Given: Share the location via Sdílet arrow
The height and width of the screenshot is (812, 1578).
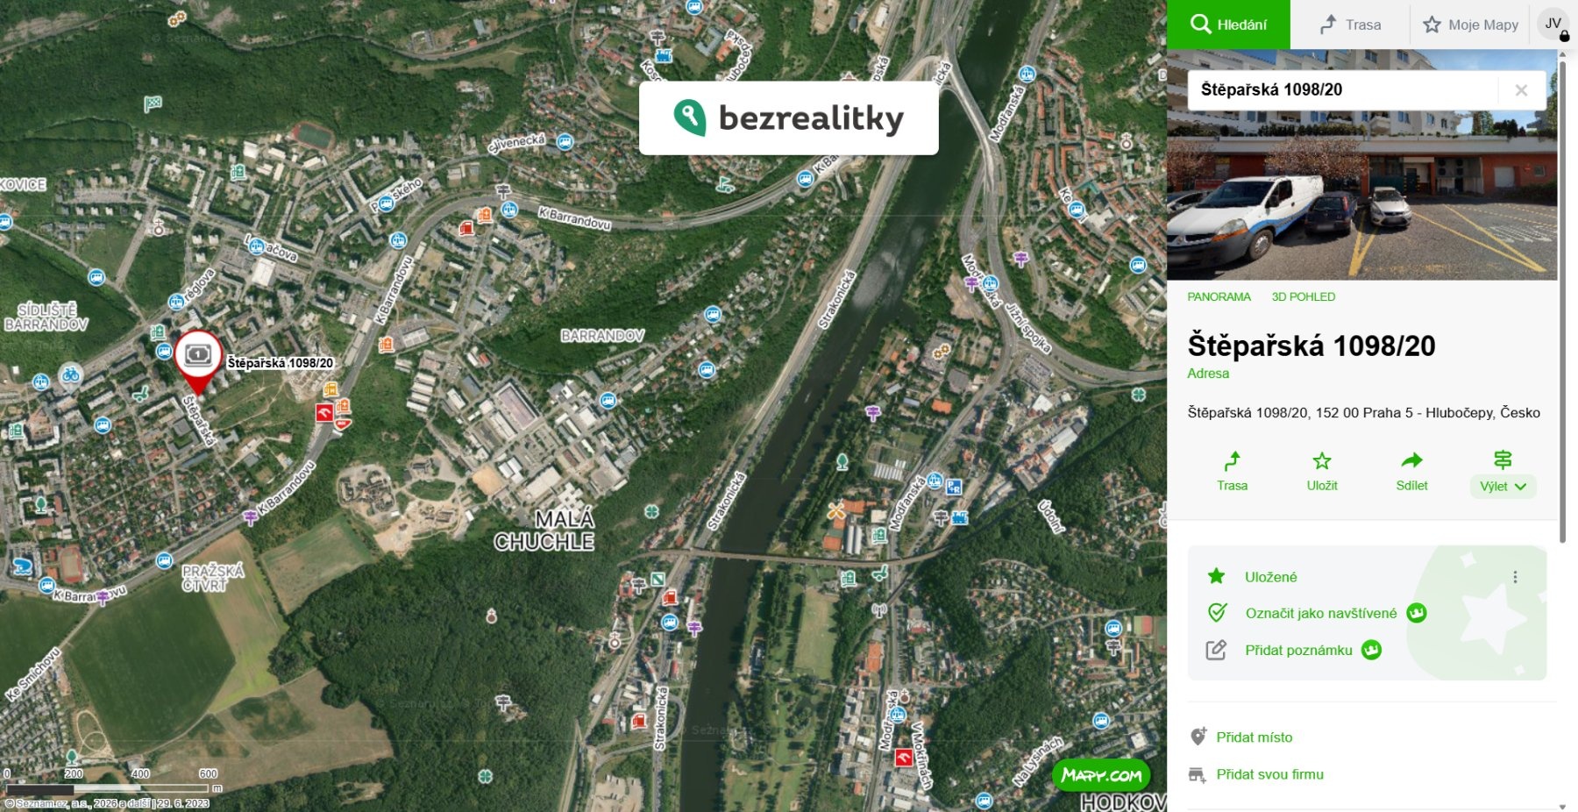Looking at the screenshot, I should pos(1411,461).
